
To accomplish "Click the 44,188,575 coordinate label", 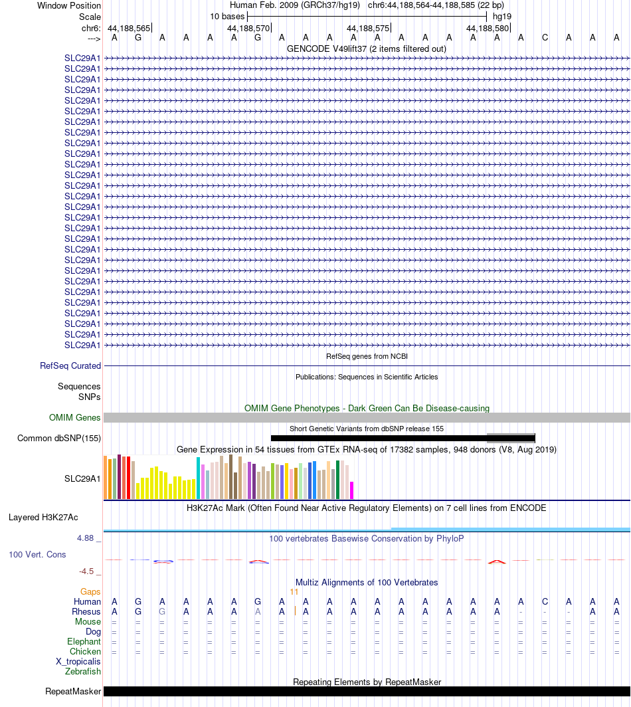I will pos(368,28).
